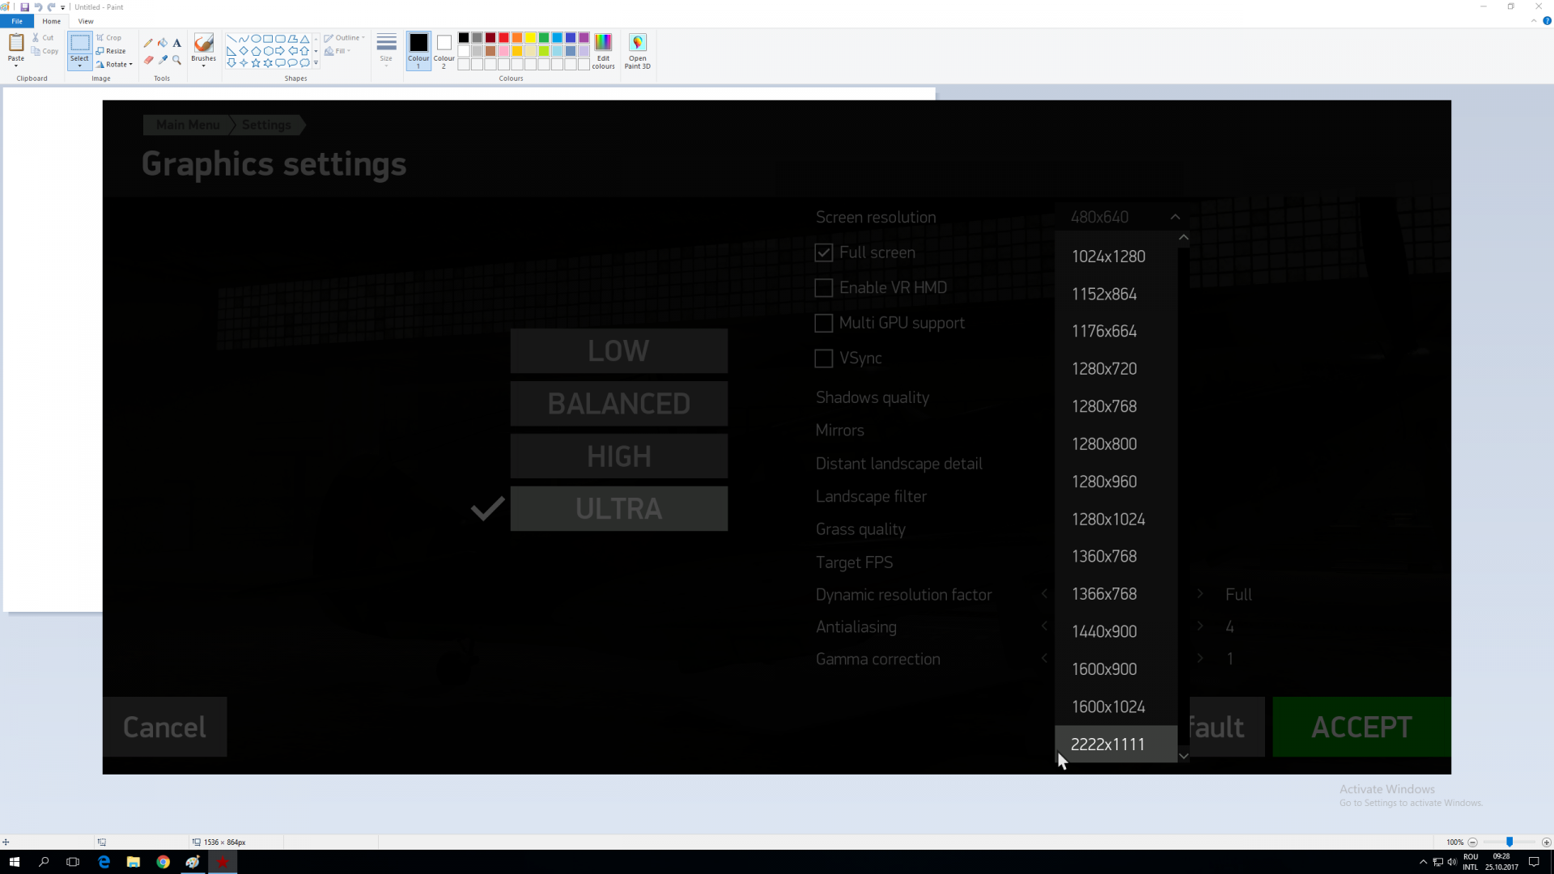Screen dimensions: 1554x874
Task: Select the Fill with colour bucket tool
Action: 163,43
